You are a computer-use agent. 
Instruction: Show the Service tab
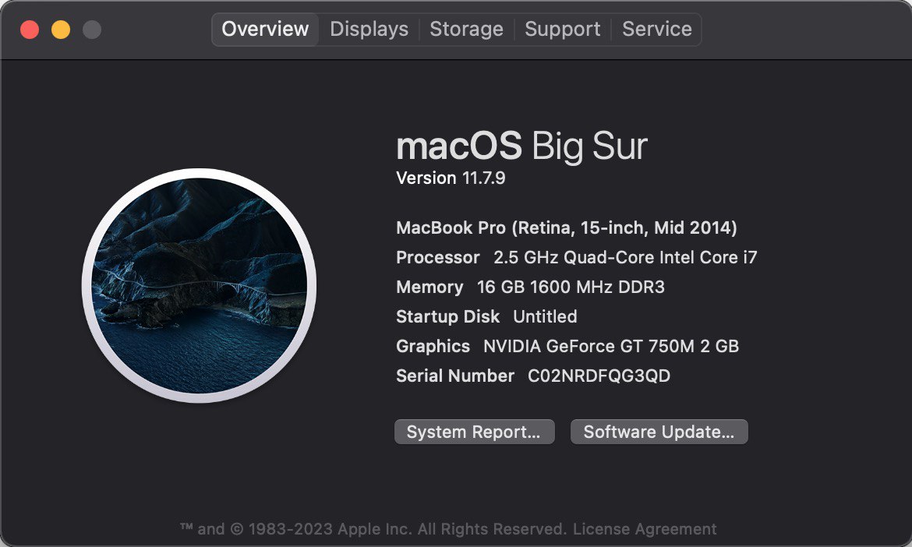coord(656,30)
